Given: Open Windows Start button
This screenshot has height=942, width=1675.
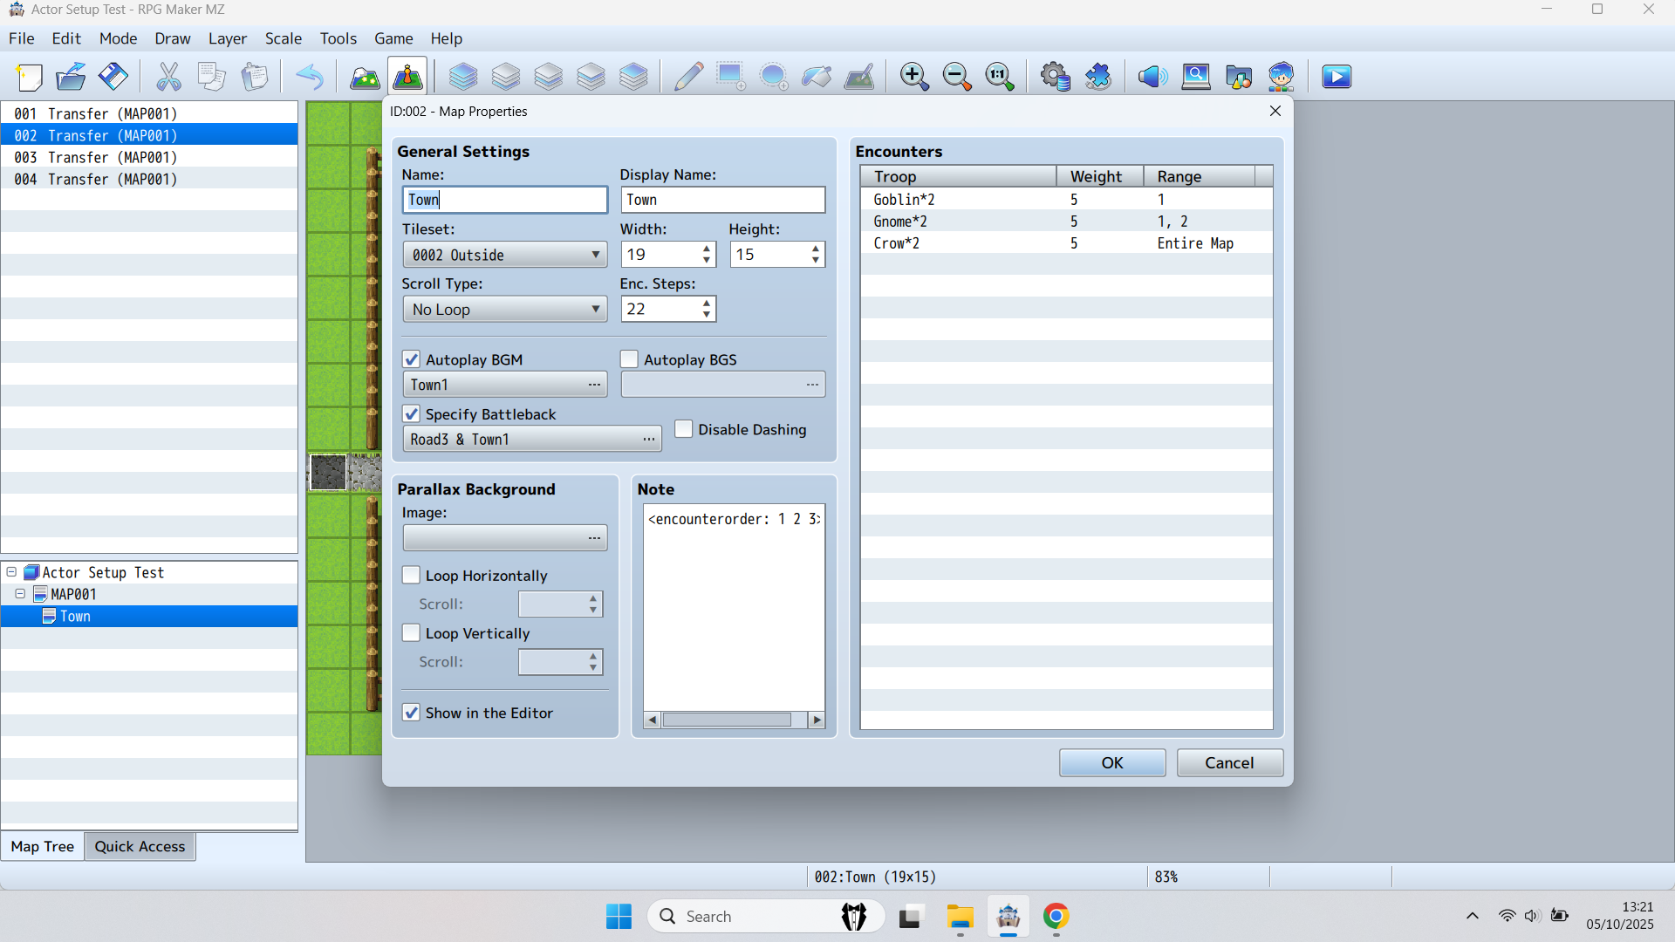Looking at the screenshot, I should click(619, 917).
